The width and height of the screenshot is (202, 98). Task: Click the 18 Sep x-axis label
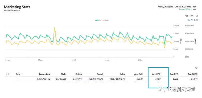point(140,60)
